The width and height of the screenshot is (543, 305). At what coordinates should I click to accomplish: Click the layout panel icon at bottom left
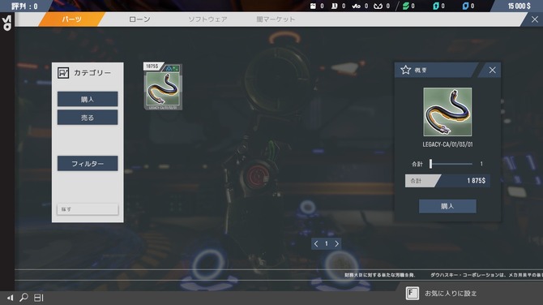click(x=38, y=298)
